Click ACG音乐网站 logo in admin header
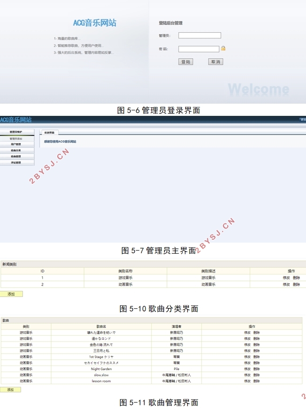This screenshot has width=306, height=410. [x=16, y=120]
